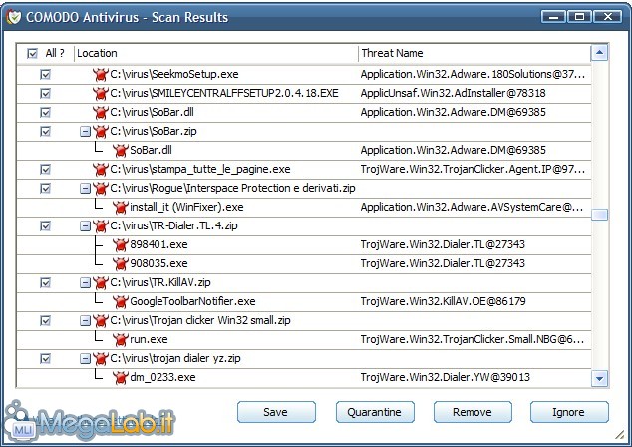Click threat icon beside SeekmoSetup.exe

pyautogui.click(x=101, y=74)
